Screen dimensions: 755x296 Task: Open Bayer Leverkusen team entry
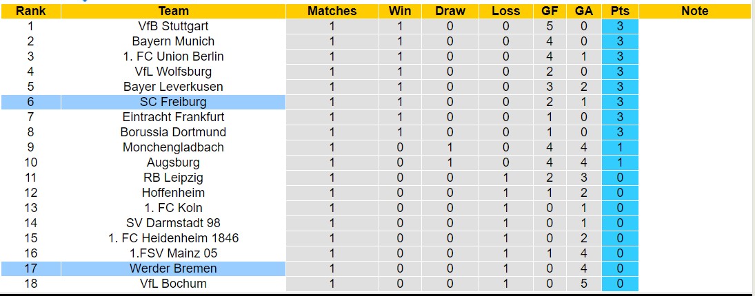coord(173,87)
